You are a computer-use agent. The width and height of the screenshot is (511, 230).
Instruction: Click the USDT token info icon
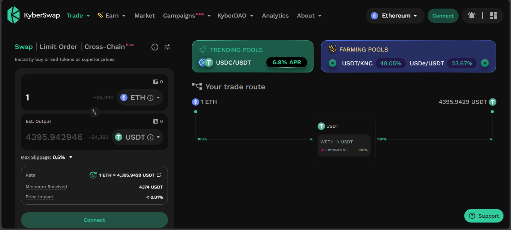[x=150, y=137]
